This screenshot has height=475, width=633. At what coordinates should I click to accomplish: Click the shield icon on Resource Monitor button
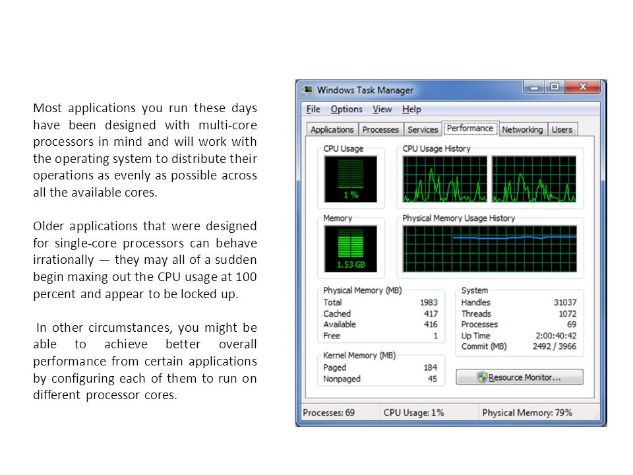coord(482,377)
